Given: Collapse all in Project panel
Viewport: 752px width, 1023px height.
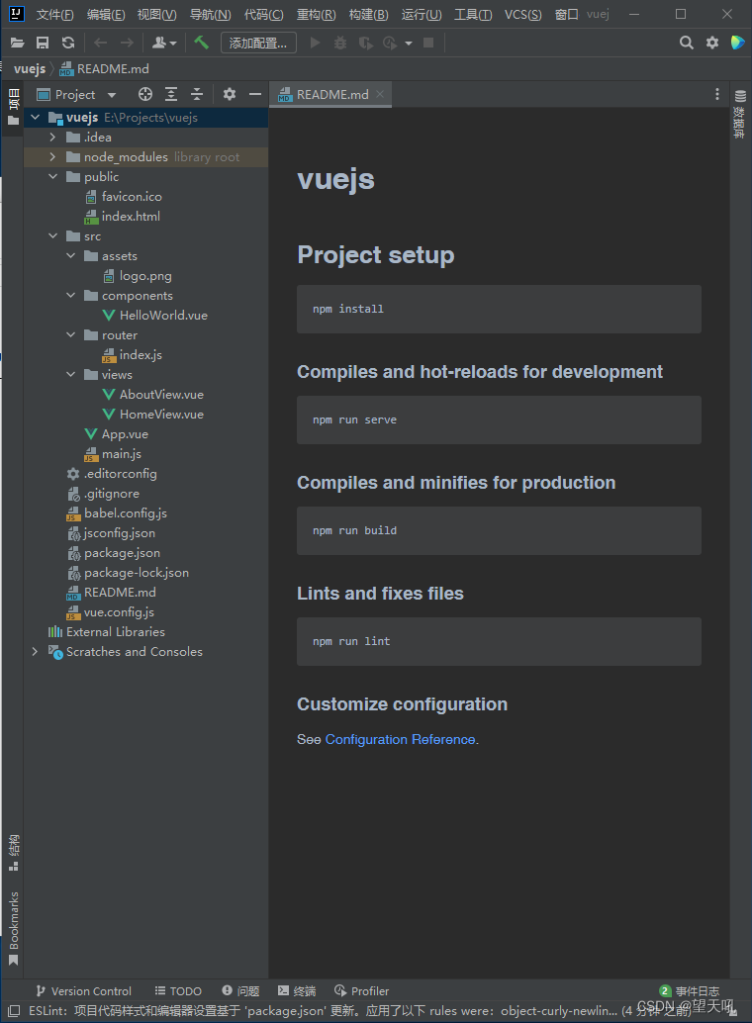Looking at the screenshot, I should [197, 95].
